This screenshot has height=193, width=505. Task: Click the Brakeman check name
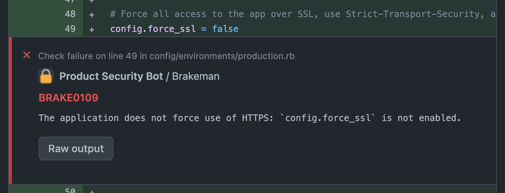(x=196, y=76)
